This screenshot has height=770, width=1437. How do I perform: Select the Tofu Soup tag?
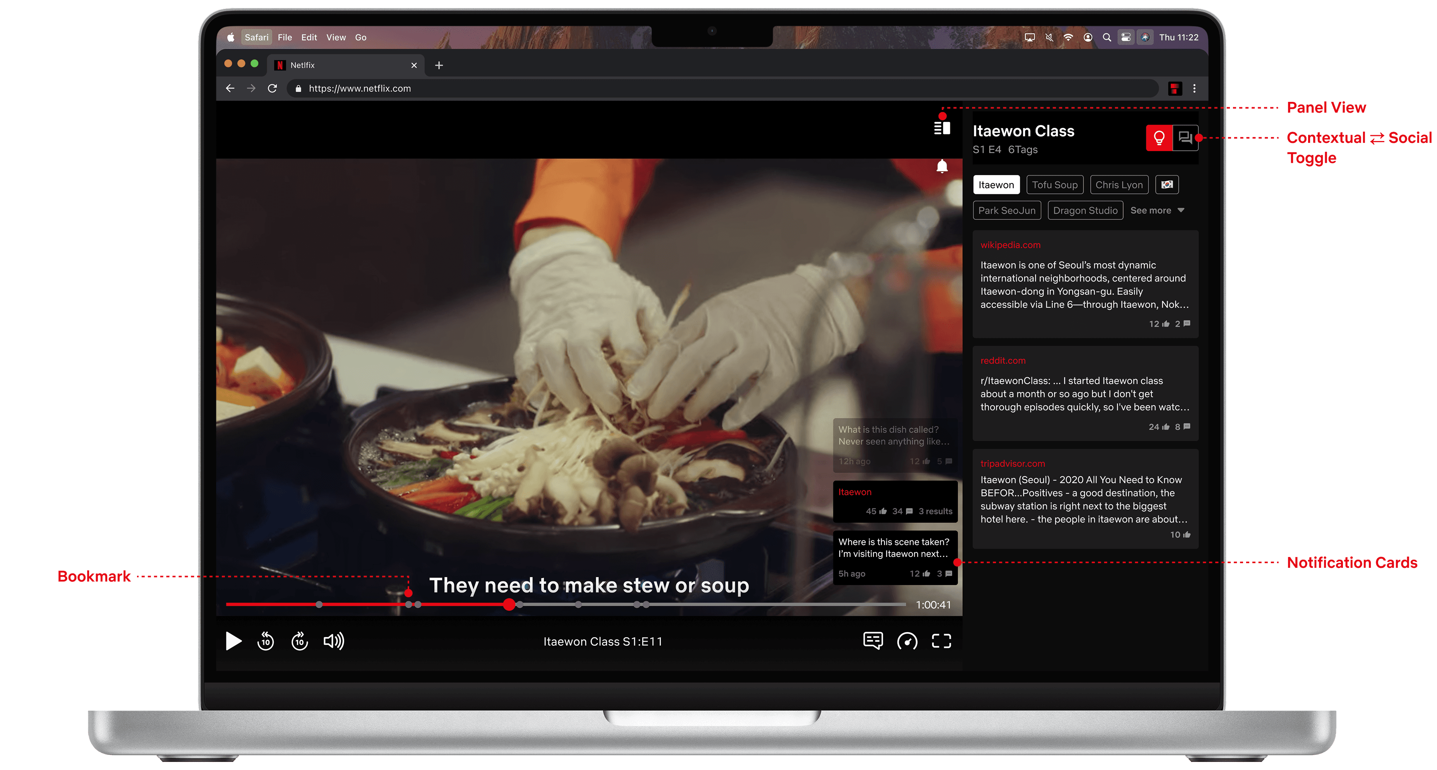pos(1054,185)
